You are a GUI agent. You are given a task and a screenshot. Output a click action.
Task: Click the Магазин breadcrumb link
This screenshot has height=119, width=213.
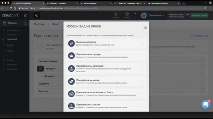(x=39, y=24)
